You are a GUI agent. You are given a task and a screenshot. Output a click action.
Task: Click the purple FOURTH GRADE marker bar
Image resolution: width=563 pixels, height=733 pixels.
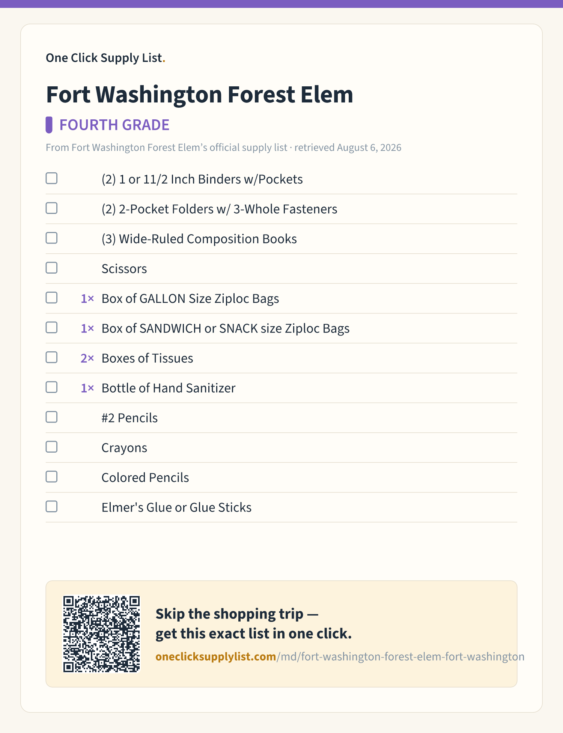(49, 125)
